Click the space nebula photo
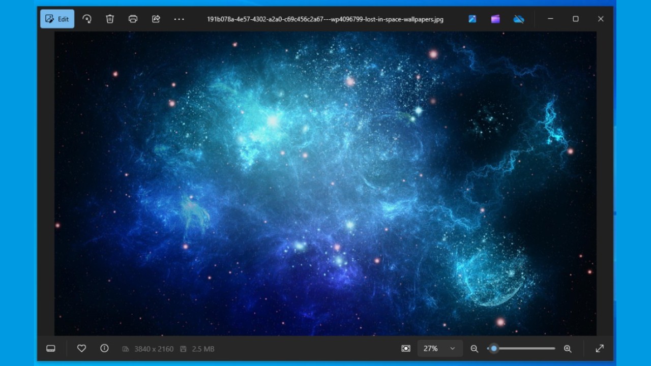The height and width of the screenshot is (366, 651). pos(325,183)
